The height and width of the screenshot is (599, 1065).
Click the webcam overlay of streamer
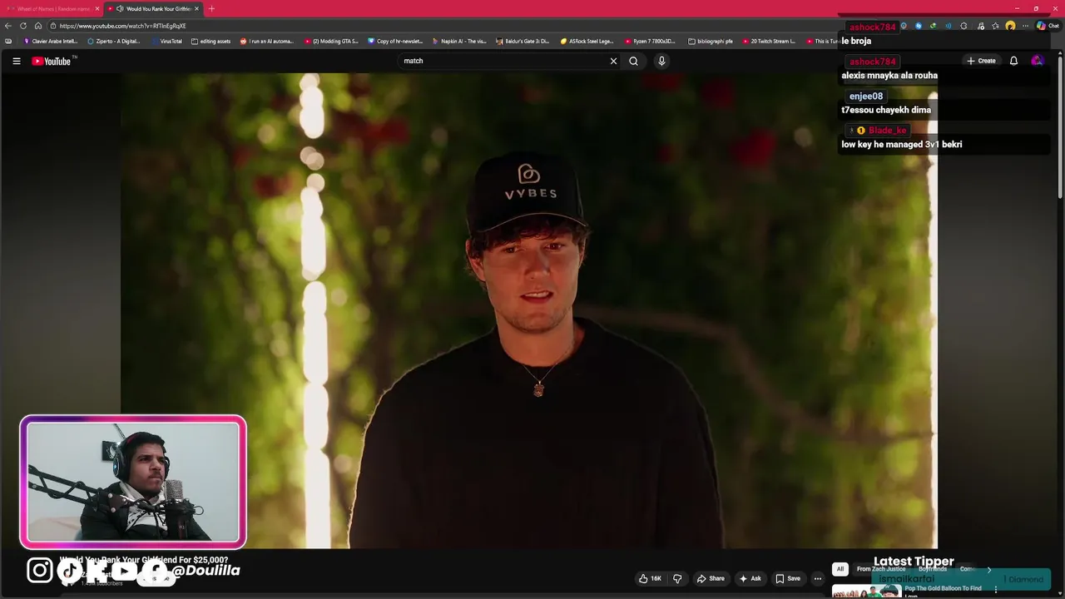tap(133, 482)
